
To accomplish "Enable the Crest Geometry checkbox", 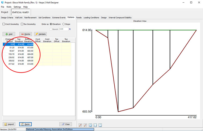I will coord(4,24).
